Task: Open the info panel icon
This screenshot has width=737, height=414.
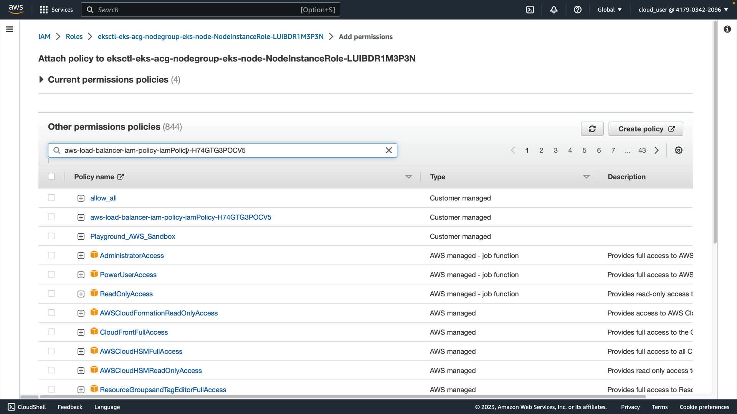Action: tap(727, 29)
